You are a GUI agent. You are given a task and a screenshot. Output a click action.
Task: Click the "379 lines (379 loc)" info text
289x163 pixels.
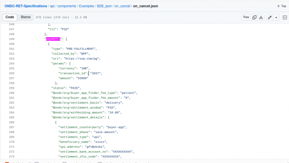tap(52, 17)
